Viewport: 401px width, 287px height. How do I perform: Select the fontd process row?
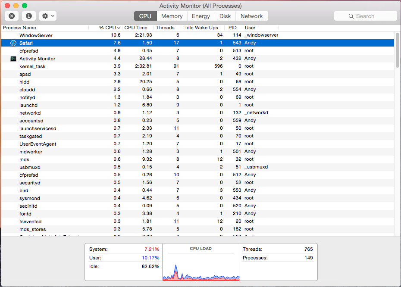[197, 213]
